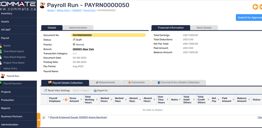Select the Financial Information tab
This screenshot has height=128, width=262.
tap(171, 28)
